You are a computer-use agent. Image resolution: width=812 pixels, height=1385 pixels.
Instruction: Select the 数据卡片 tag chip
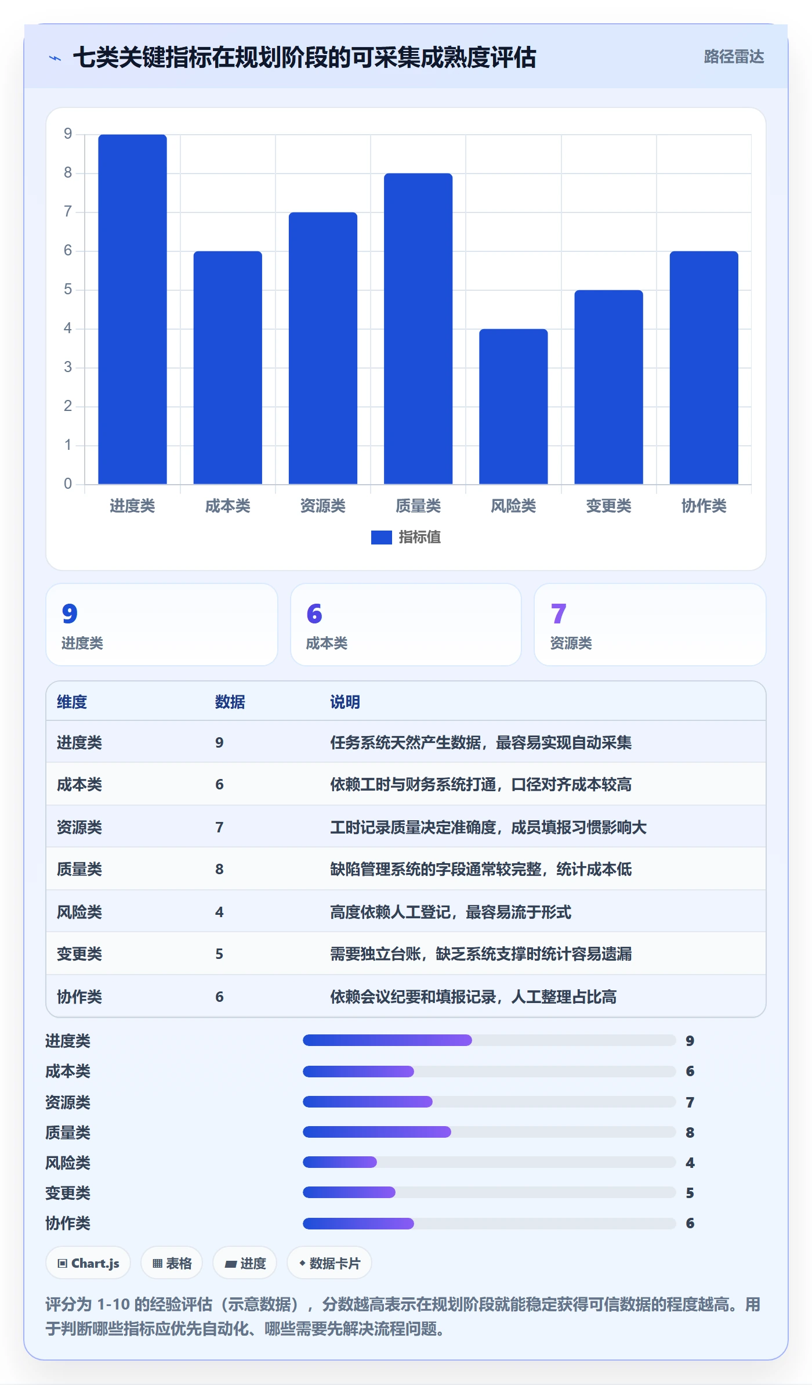coord(329,1263)
